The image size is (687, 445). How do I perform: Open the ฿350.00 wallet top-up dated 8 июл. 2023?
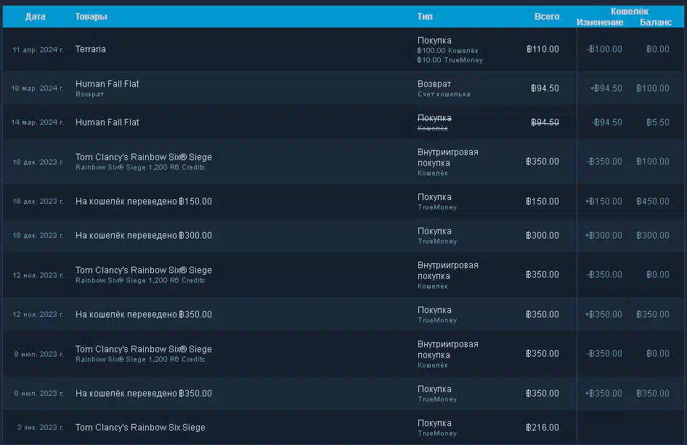[143, 394]
